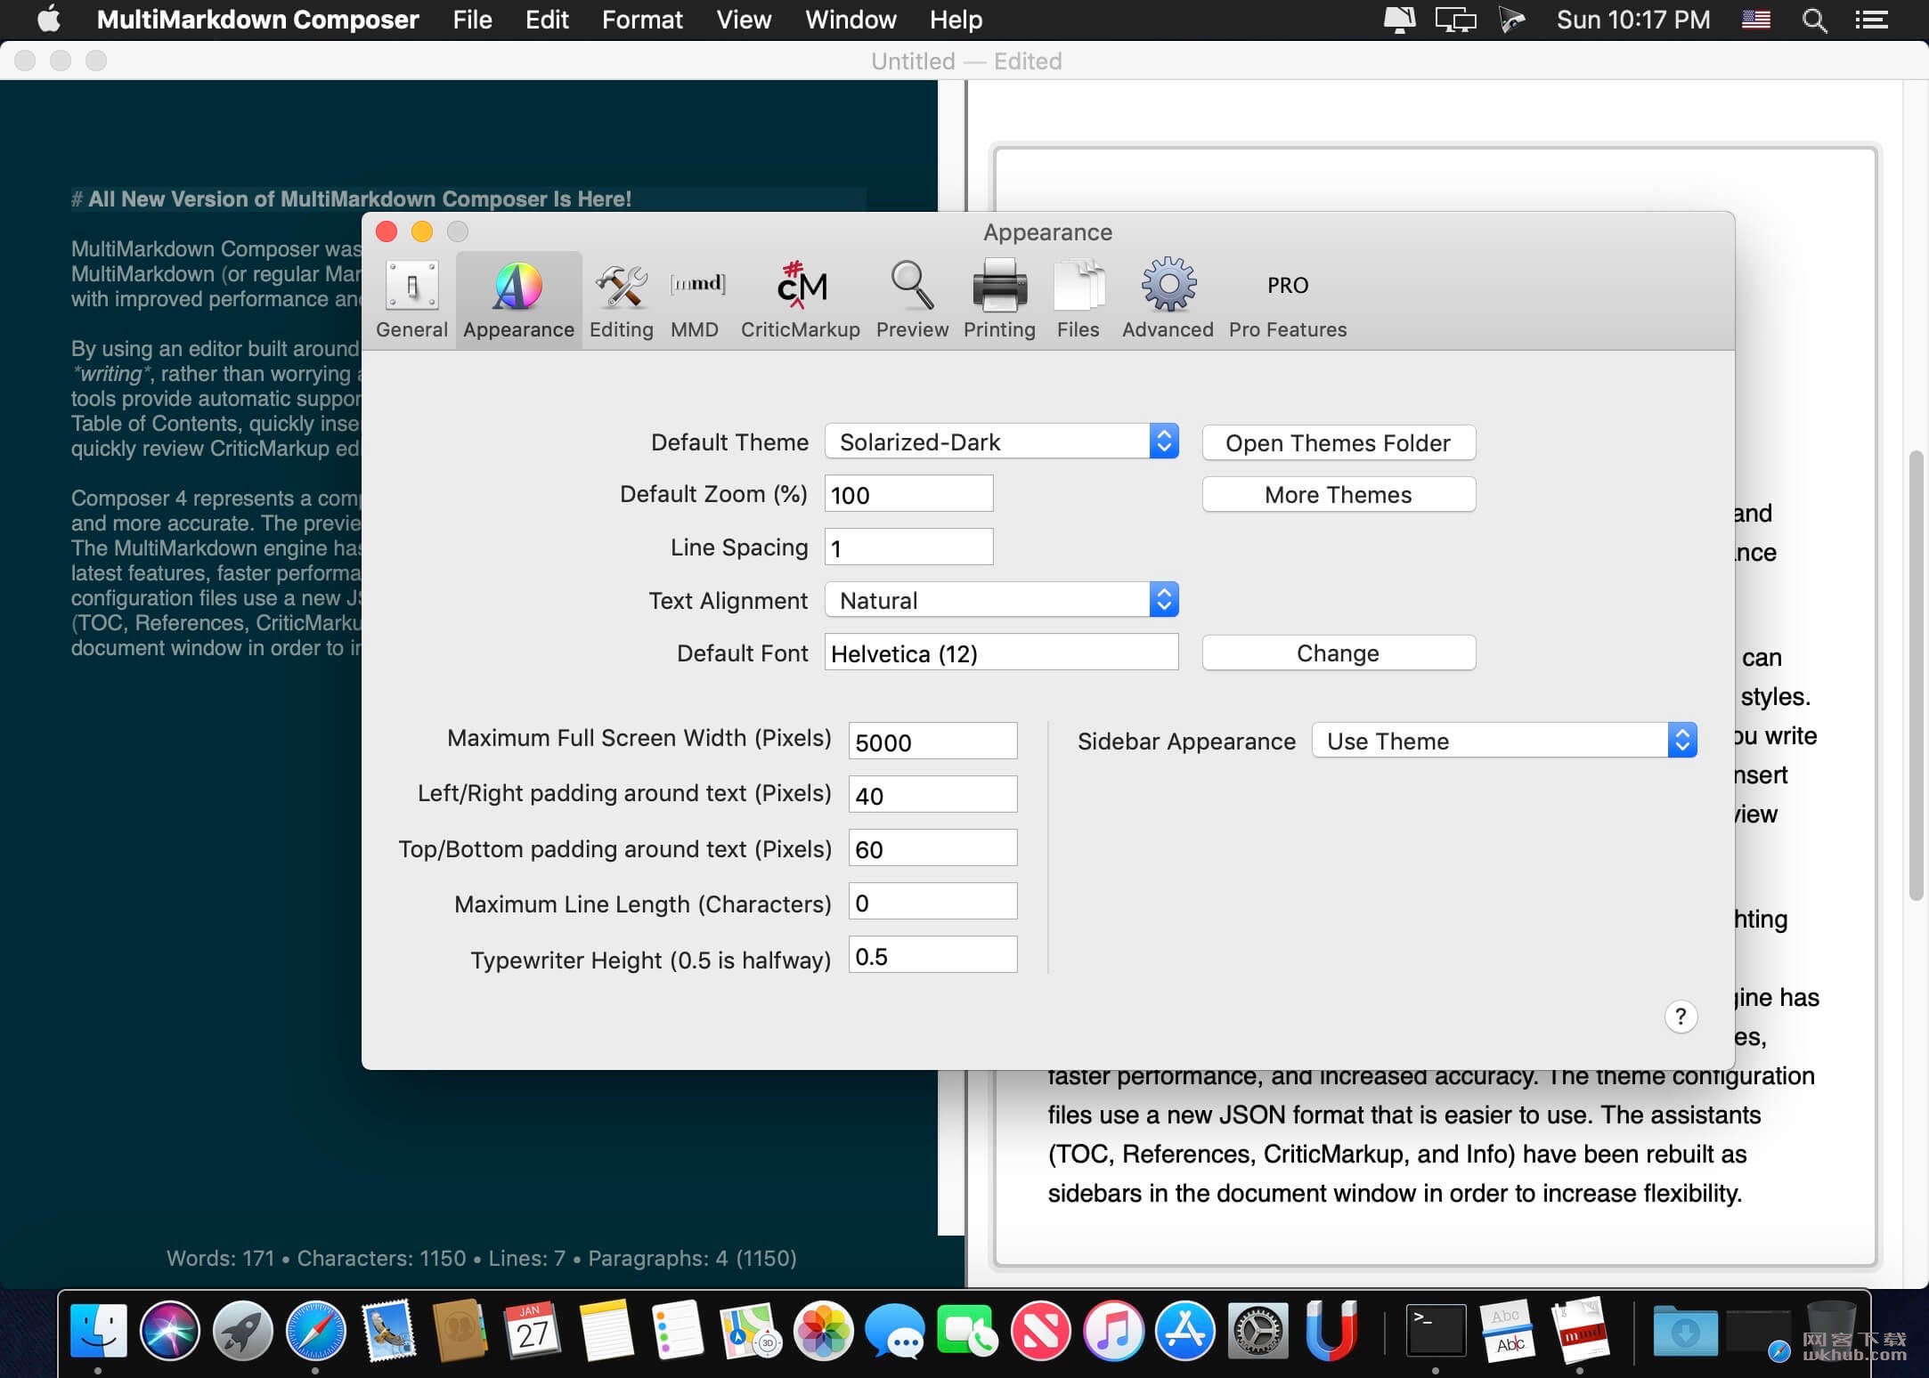Open the CriticMarkup preferences pane
The width and height of the screenshot is (1929, 1378).
(801, 300)
